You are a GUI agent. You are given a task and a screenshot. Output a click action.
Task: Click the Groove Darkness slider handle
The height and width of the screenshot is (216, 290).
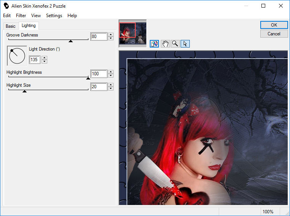coord(70,41)
